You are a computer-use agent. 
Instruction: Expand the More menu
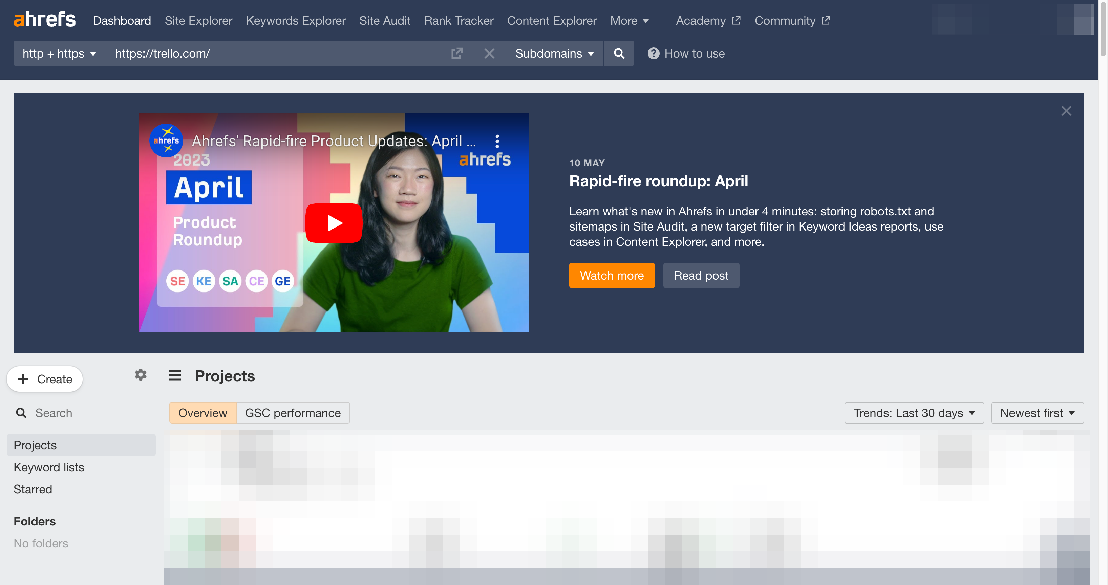point(629,21)
